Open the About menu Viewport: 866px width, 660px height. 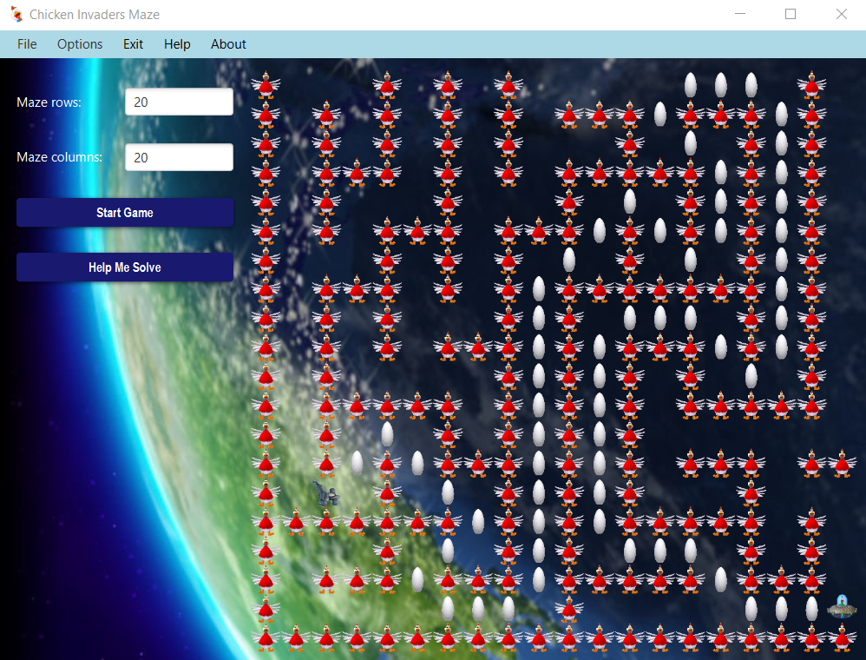[228, 44]
